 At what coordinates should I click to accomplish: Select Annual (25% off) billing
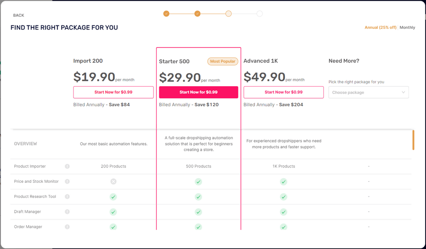[380, 27]
